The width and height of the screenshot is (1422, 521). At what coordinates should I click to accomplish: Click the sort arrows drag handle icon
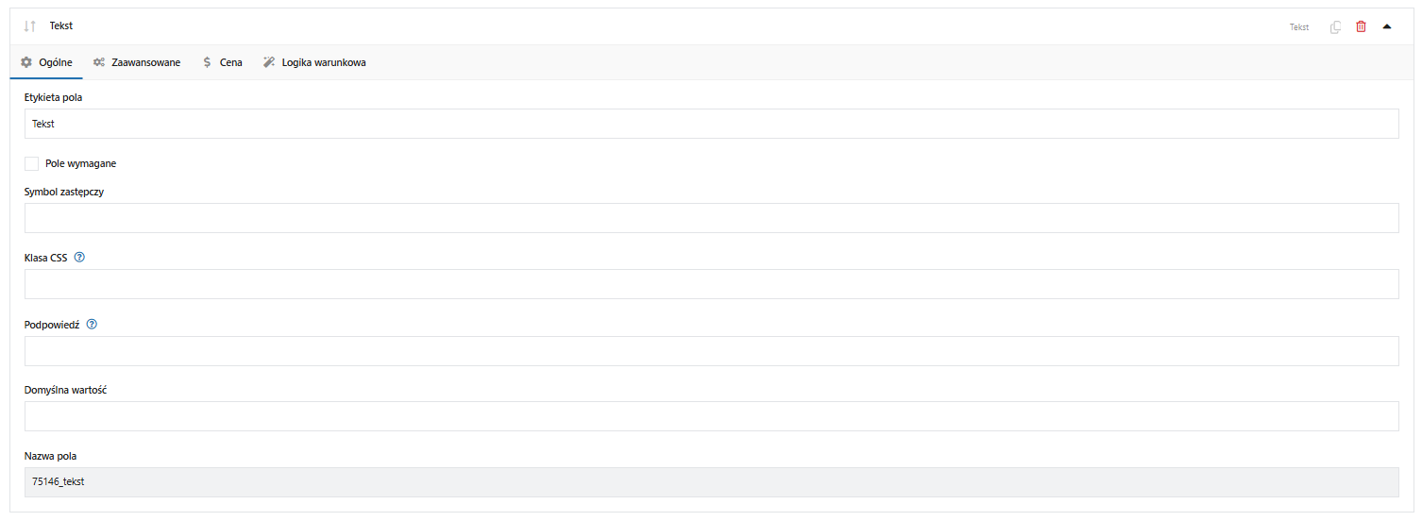coord(29,26)
